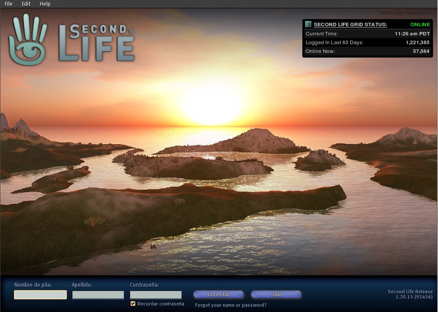Open the File menu

coord(8,4)
